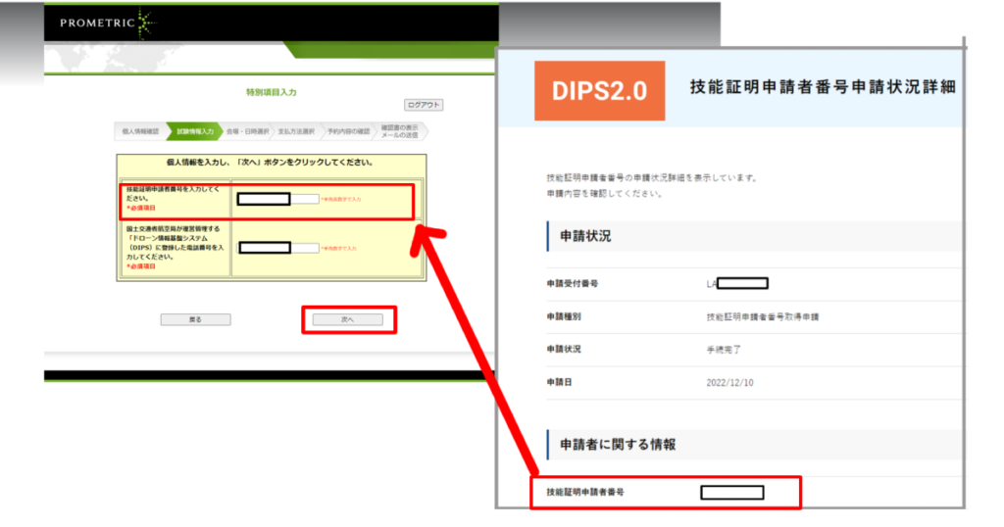Click the ログアウト button
This screenshot has height=527, width=1004.
(424, 105)
